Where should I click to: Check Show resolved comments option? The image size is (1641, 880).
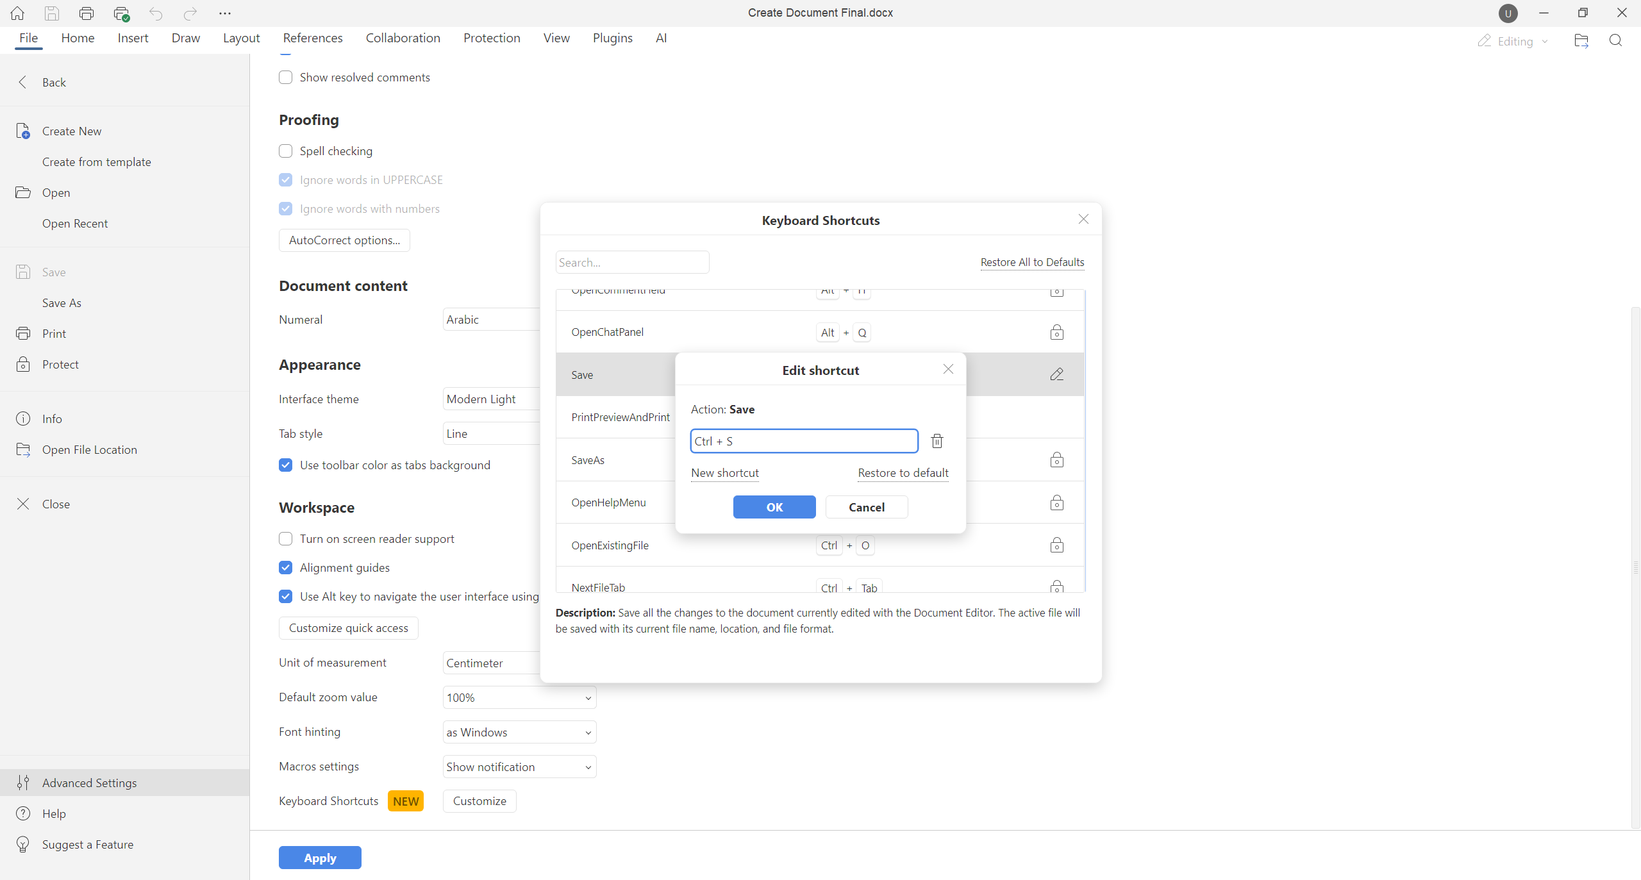pyautogui.click(x=286, y=78)
